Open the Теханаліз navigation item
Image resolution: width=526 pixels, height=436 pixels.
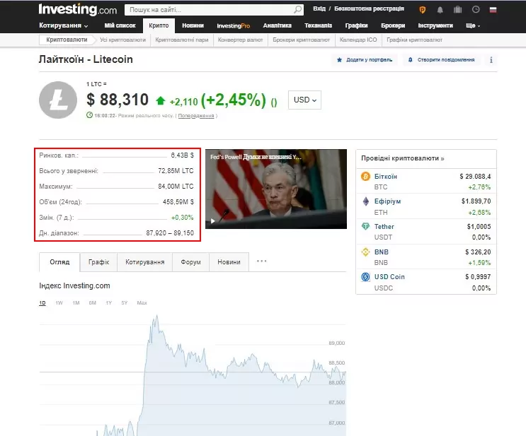318,25
